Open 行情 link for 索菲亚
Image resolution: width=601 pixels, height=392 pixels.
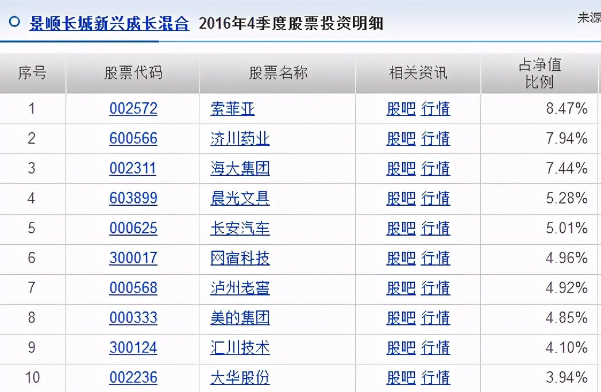[x=436, y=109]
